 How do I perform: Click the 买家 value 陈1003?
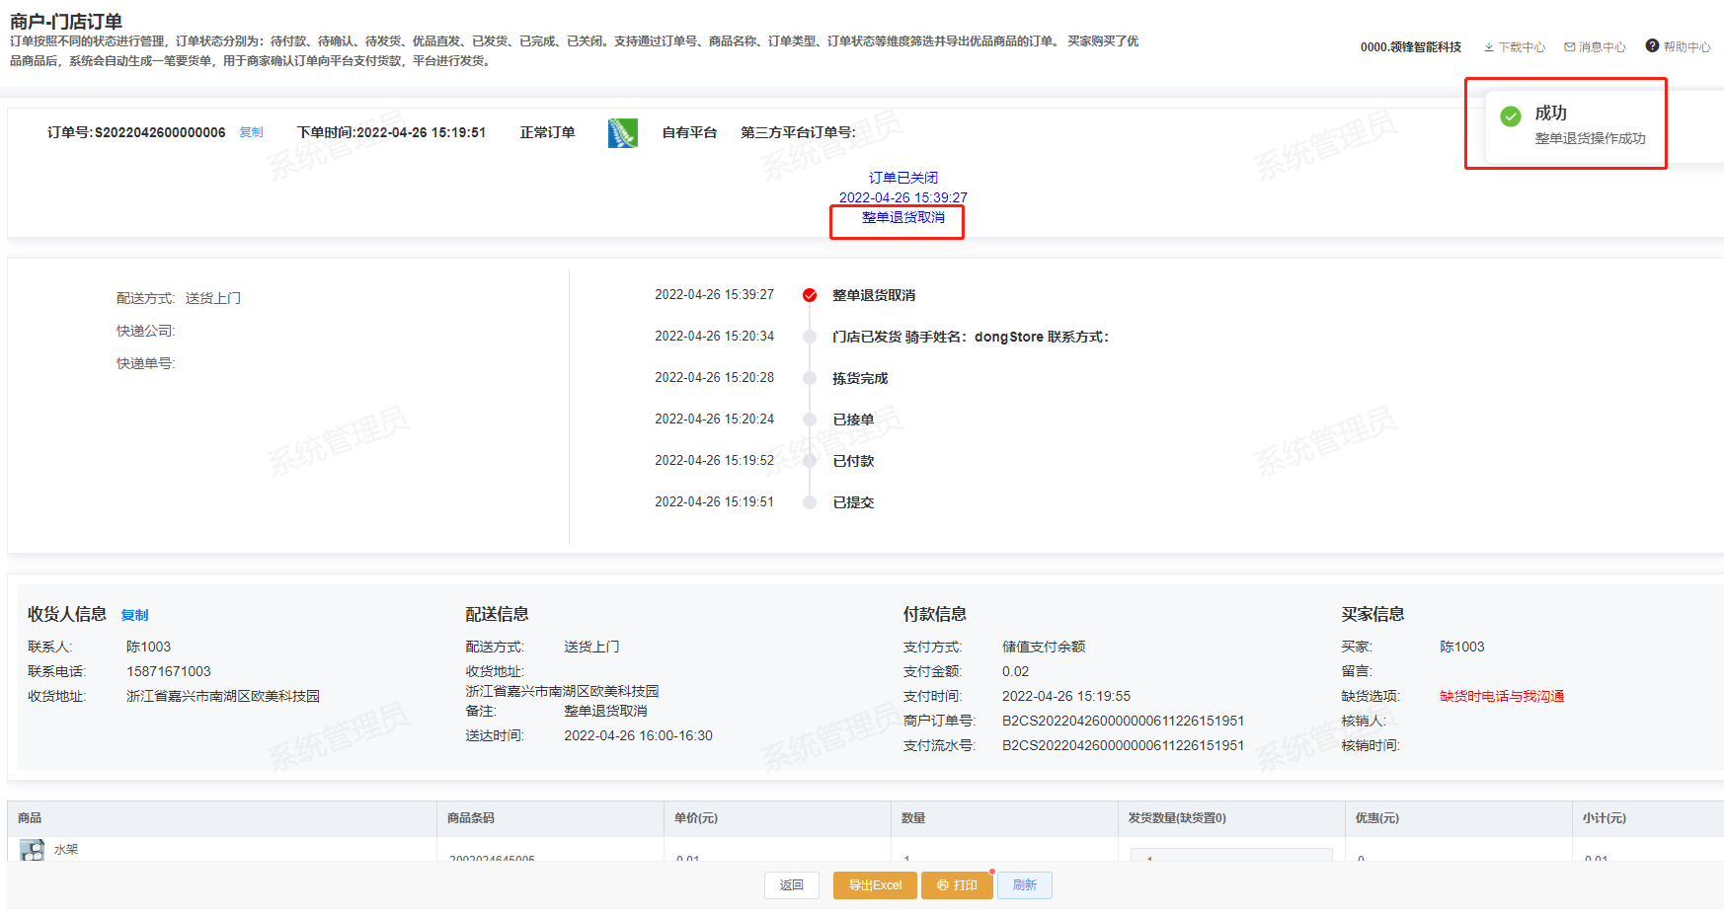click(1462, 647)
